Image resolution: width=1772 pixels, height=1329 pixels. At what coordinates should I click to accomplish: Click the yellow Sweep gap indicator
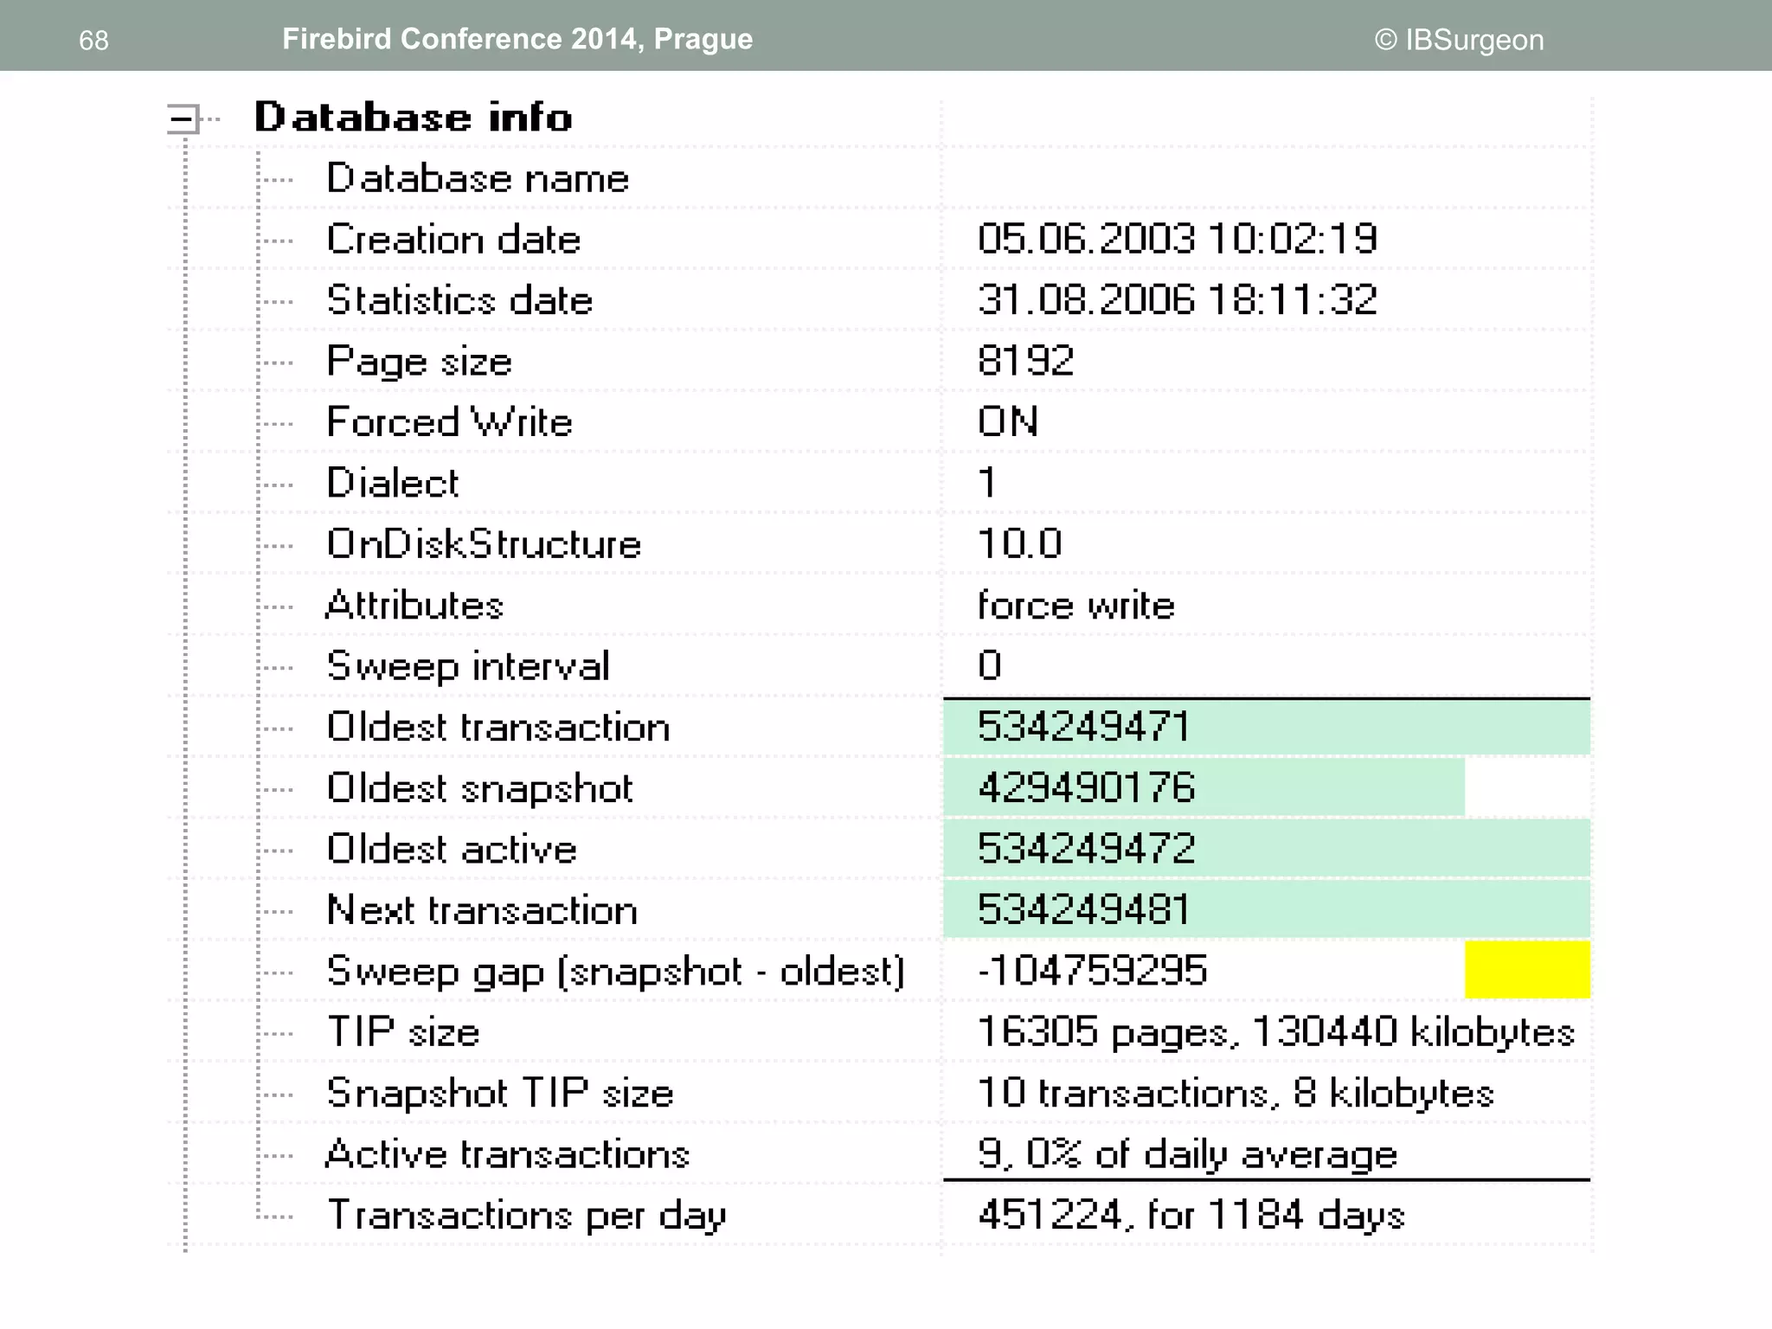tap(1527, 970)
